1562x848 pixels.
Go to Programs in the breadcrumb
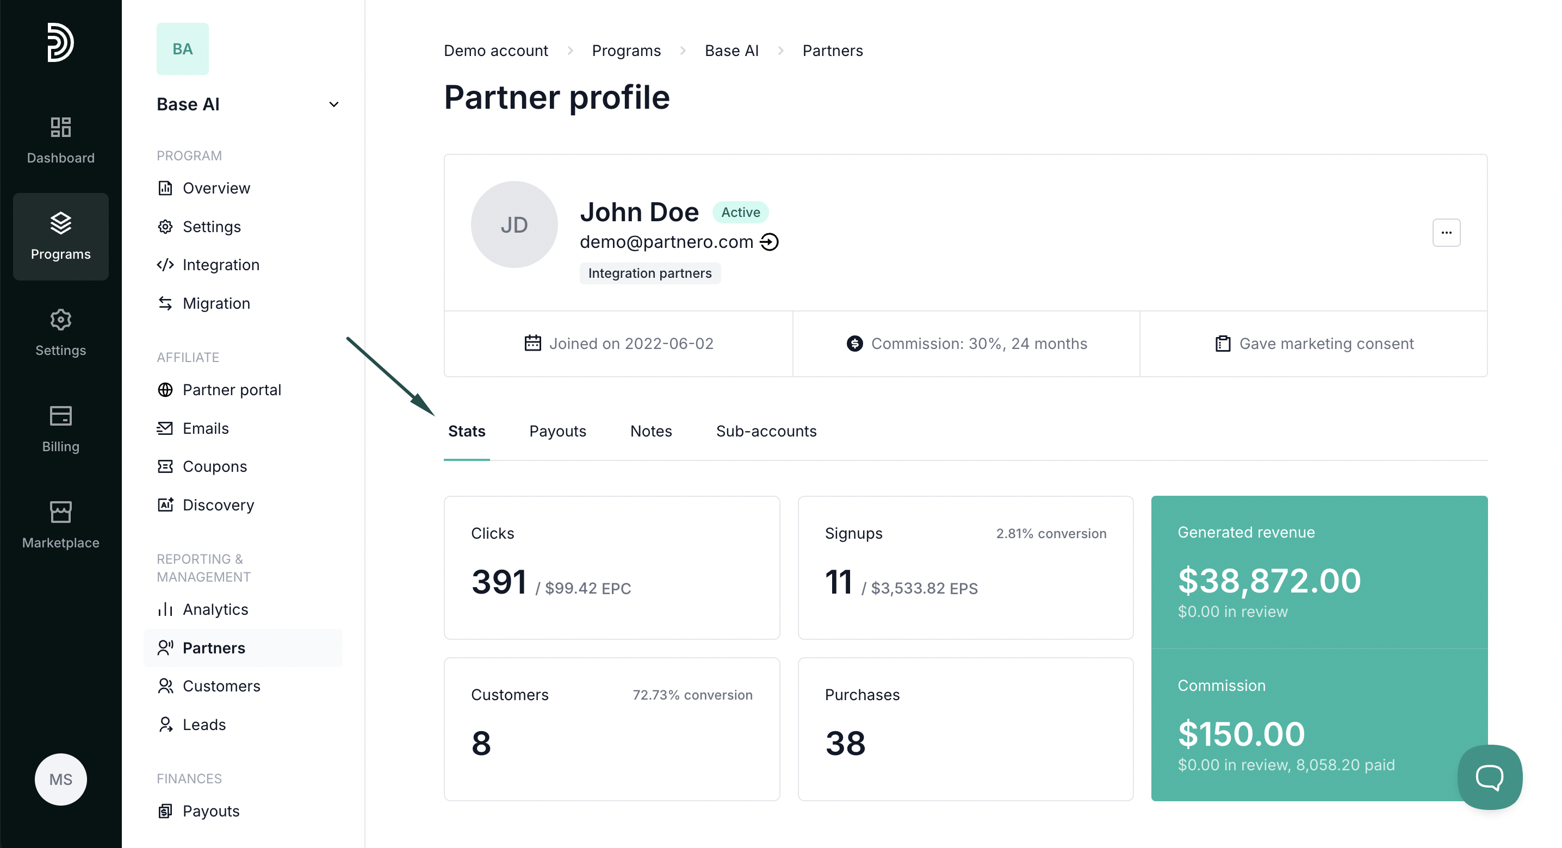[x=626, y=51]
